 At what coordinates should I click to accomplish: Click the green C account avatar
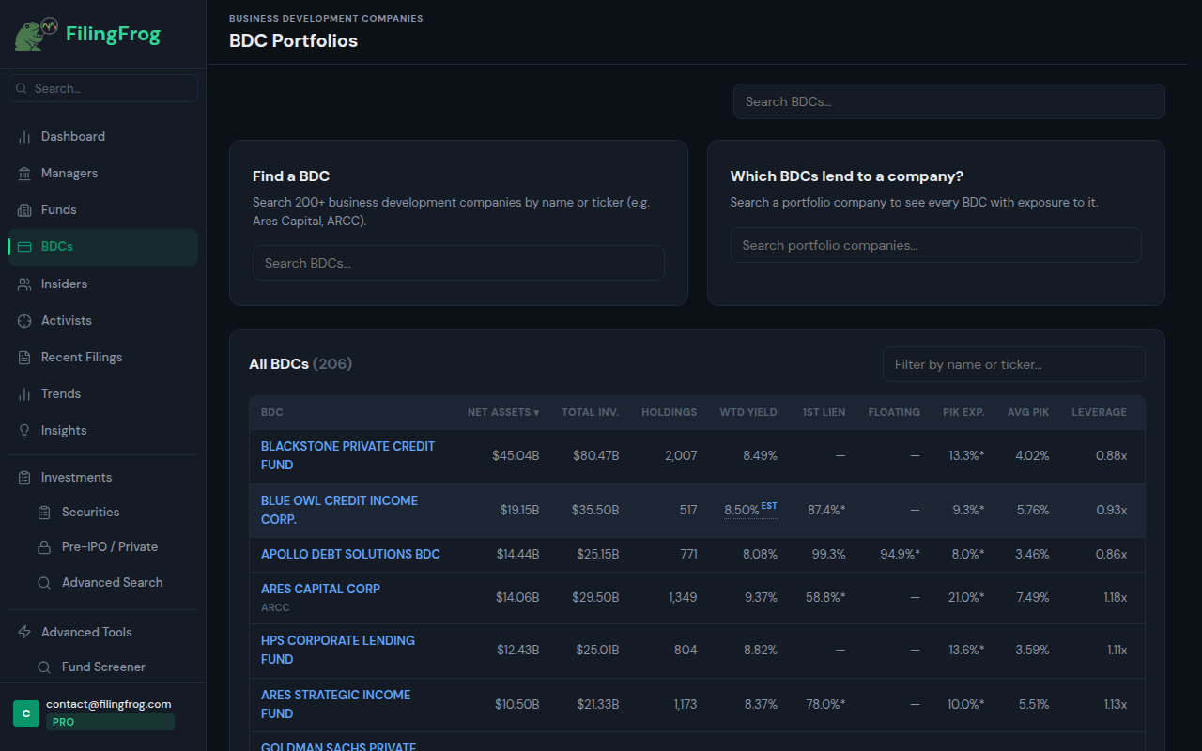(x=26, y=713)
